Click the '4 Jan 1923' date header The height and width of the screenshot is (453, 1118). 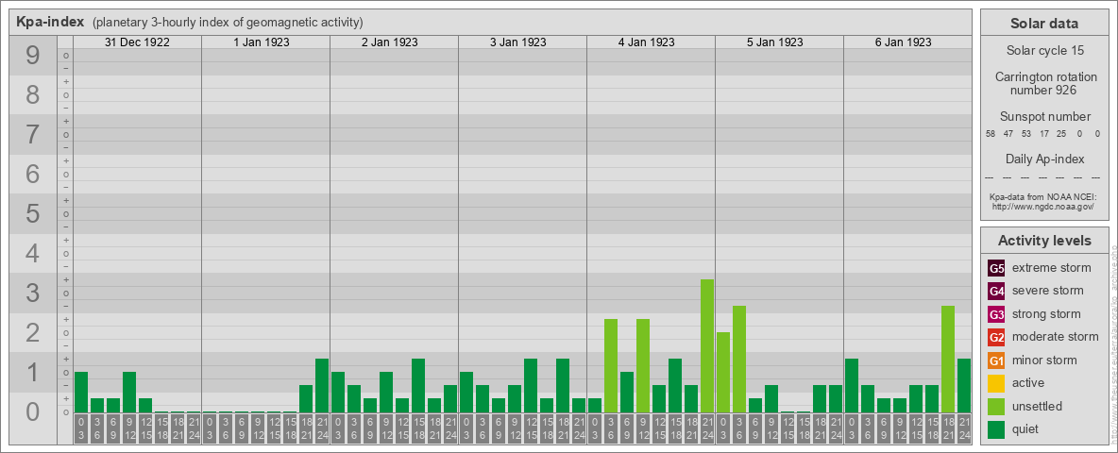point(647,42)
